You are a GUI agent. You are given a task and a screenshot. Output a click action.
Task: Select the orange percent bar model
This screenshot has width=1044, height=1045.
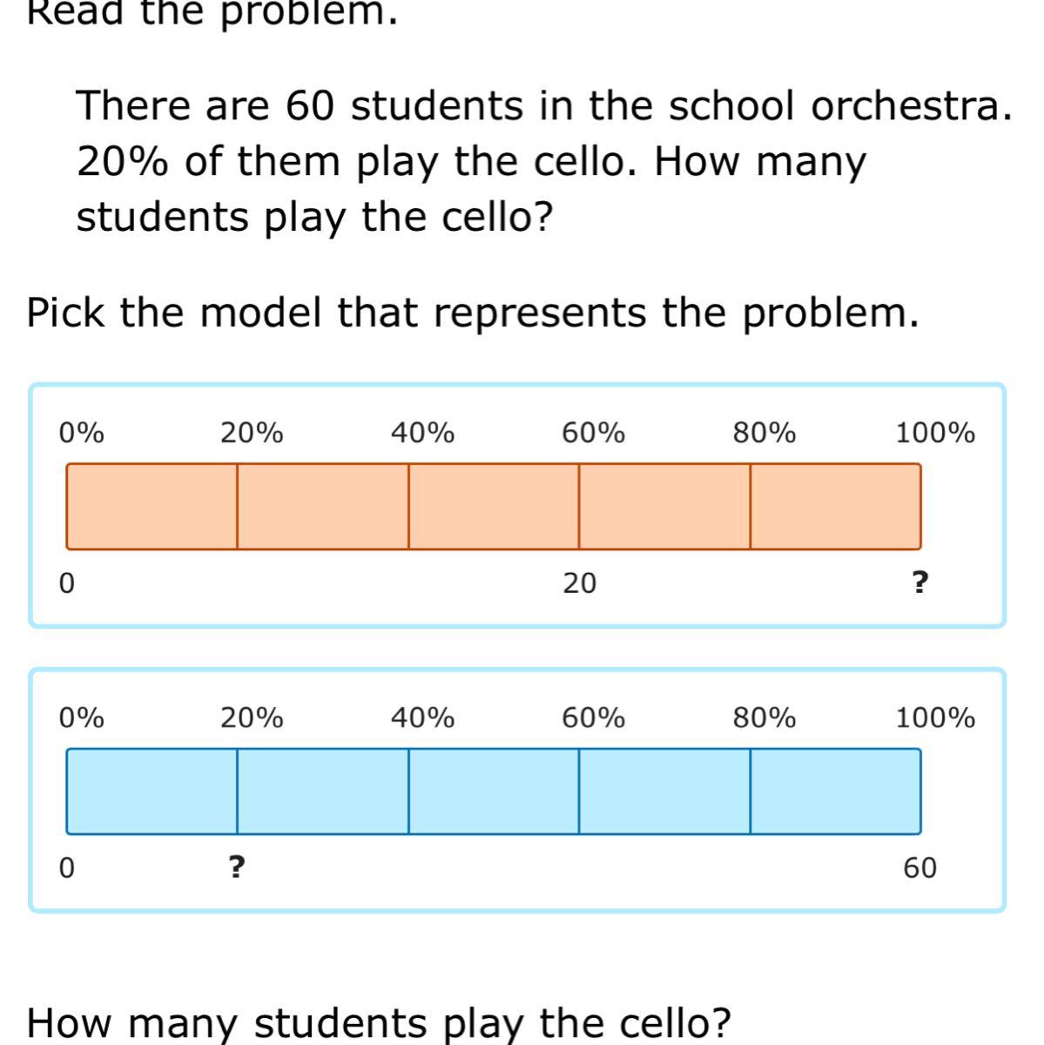(517, 505)
